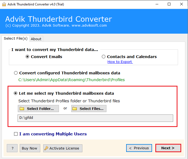Viewport: 188px width, 159px height.
Task: Open the How to Export link
Action: pyautogui.click(x=120, y=62)
